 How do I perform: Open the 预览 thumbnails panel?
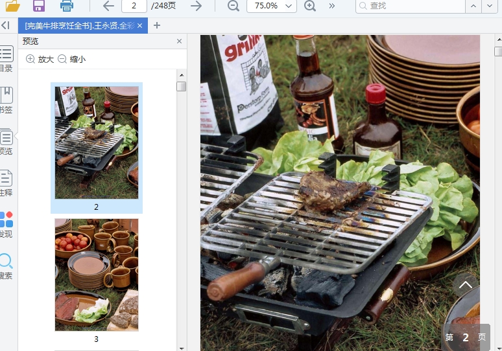click(x=6, y=142)
